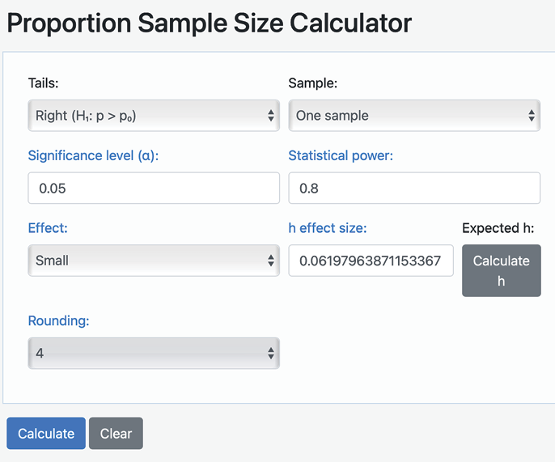555x462 pixels.
Task: Click the Proportion Sample Size Calculator heading
Action: (x=209, y=23)
